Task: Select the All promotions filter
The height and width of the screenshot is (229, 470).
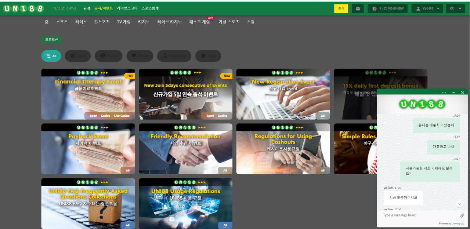Action: [51, 56]
